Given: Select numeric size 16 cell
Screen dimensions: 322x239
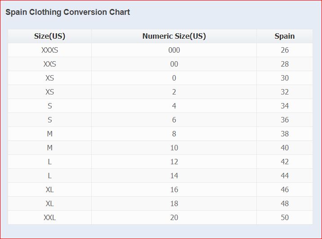Looking at the screenshot, I should [174, 189].
